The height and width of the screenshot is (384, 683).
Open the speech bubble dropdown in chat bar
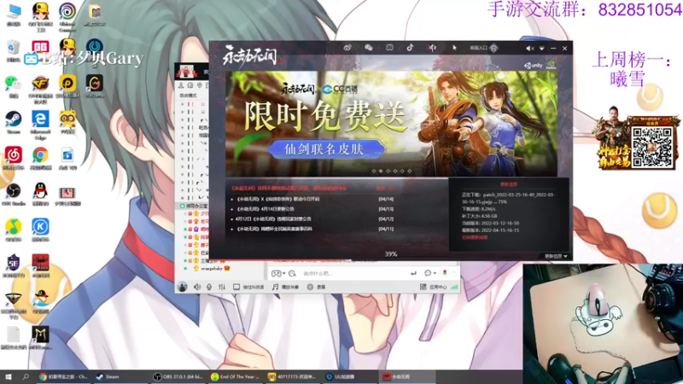click(x=430, y=273)
